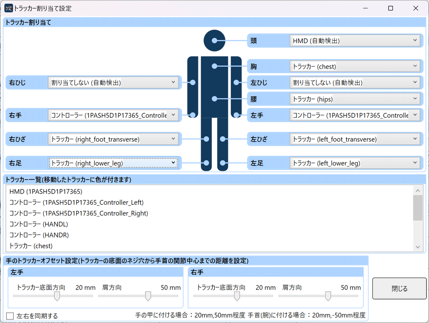Click the 左足 foot node on figure
Image resolution: width=429 pixels, height=323 pixels.
(x=223, y=163)
